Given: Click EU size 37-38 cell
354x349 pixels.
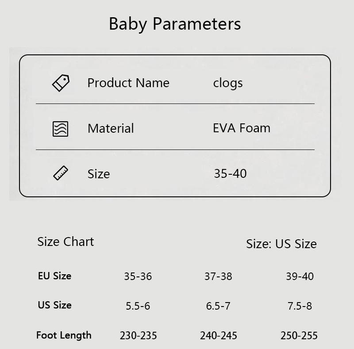Looking at the screenshot, I should [x=218, y=276].
